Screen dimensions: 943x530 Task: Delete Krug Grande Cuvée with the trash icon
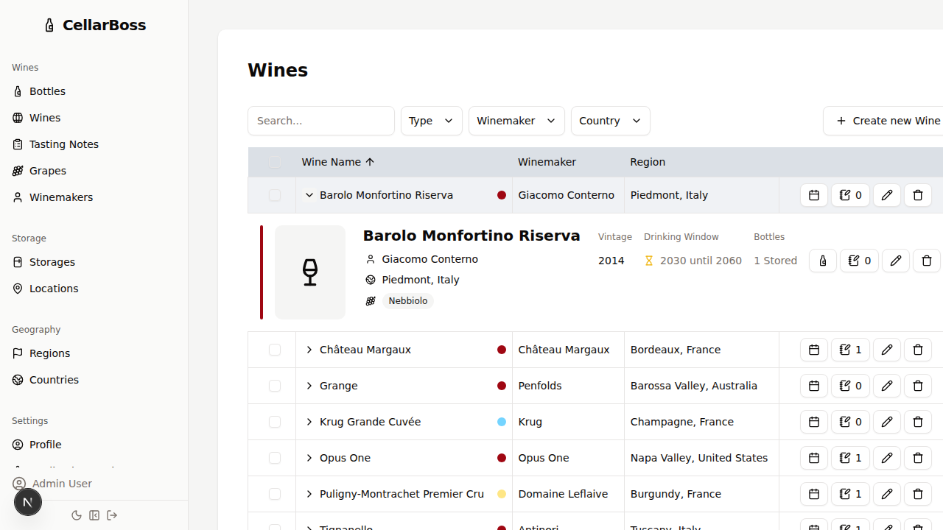[x=917, y=422]
